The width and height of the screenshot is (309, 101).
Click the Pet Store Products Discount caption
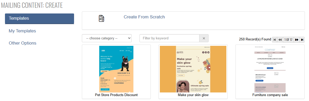116,95
